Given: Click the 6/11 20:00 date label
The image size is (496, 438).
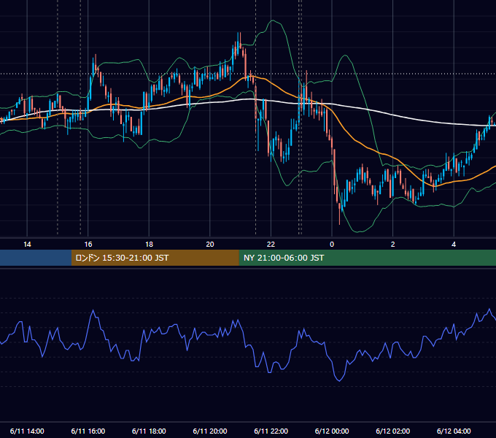Looking at the screenshot, I should [210, 431].
